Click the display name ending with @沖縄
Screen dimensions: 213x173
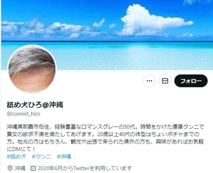click(x=35, y=105)
